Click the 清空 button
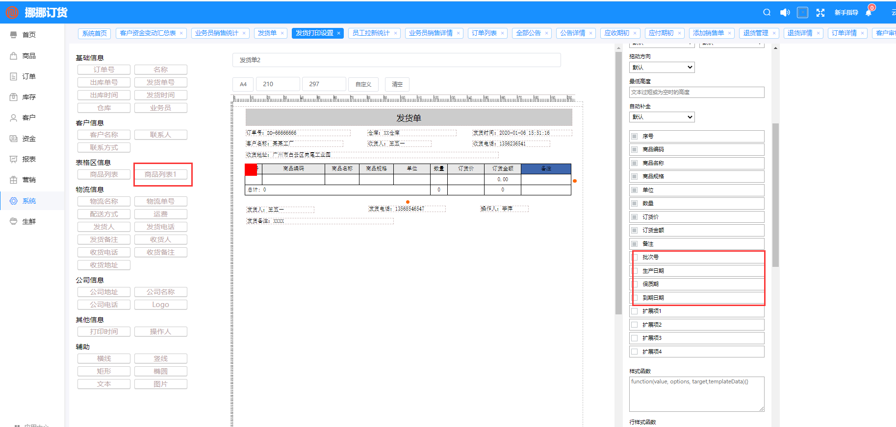Viewport: 896px width, 427px height. point(397,84)
